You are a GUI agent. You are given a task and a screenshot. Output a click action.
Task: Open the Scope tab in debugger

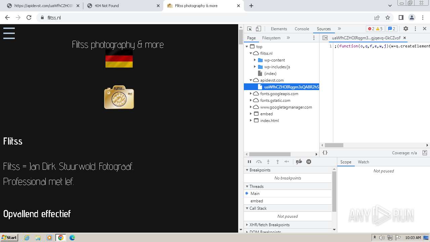coord(346,162)
